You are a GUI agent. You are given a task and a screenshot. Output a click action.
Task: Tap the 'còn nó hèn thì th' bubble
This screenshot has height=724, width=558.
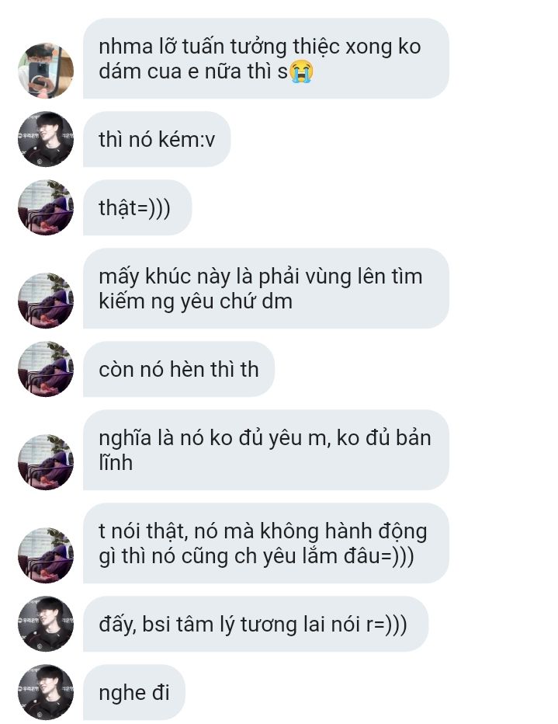(x=179, y=369)
